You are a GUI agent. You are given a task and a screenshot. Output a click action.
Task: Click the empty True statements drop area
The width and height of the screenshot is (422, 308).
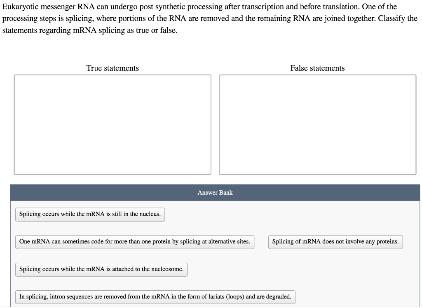113,124
